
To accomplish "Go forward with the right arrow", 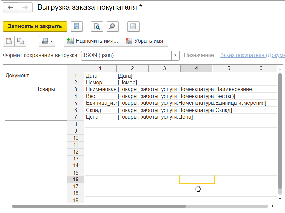I will [x=25, y=8].
